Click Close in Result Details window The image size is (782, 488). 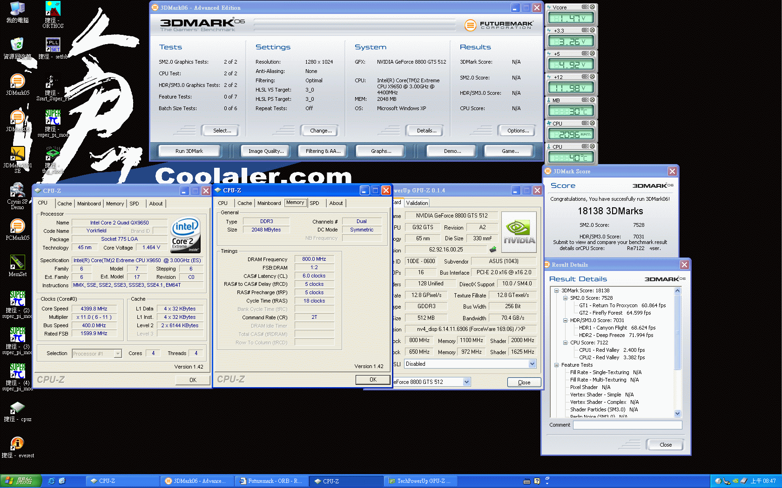tap(666, 445)
